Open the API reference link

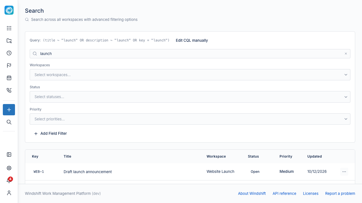tap(285, 193)
